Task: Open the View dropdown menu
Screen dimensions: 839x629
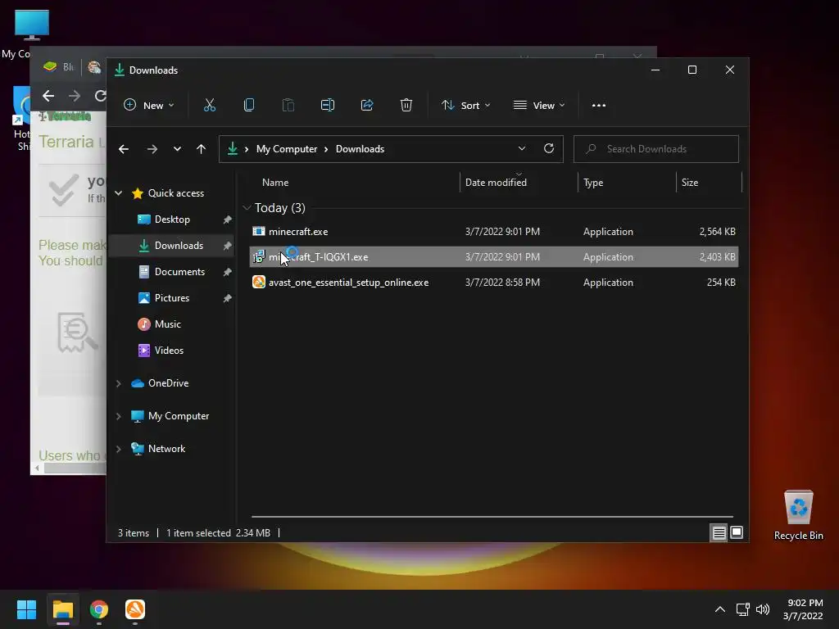Action: (x=539, y=106)
